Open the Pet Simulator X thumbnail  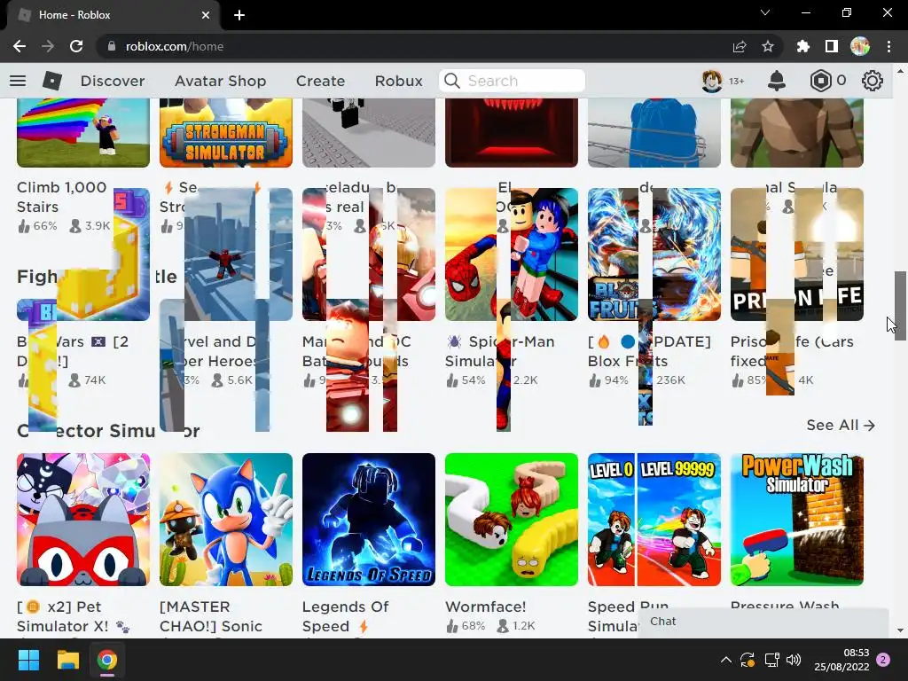(83, 520)
